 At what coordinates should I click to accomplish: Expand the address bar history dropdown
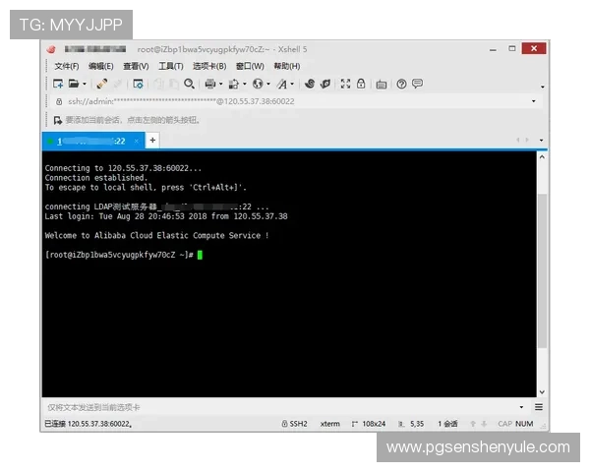pyautogui.click(x=534, y=101)
